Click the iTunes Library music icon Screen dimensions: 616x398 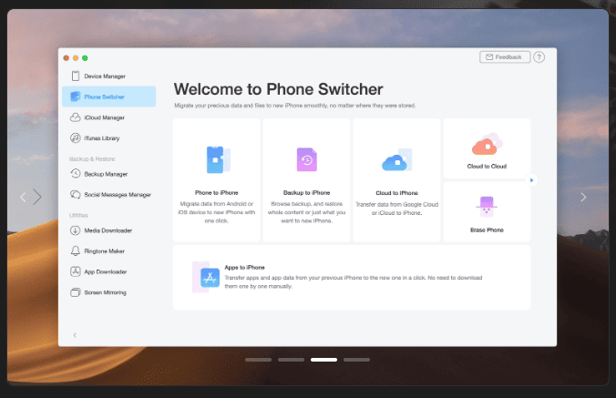coord(76,138)
